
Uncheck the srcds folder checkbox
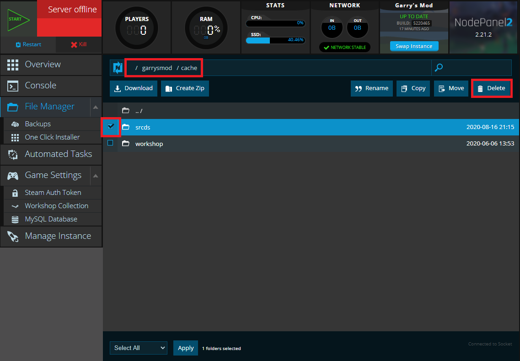[111, 128]
